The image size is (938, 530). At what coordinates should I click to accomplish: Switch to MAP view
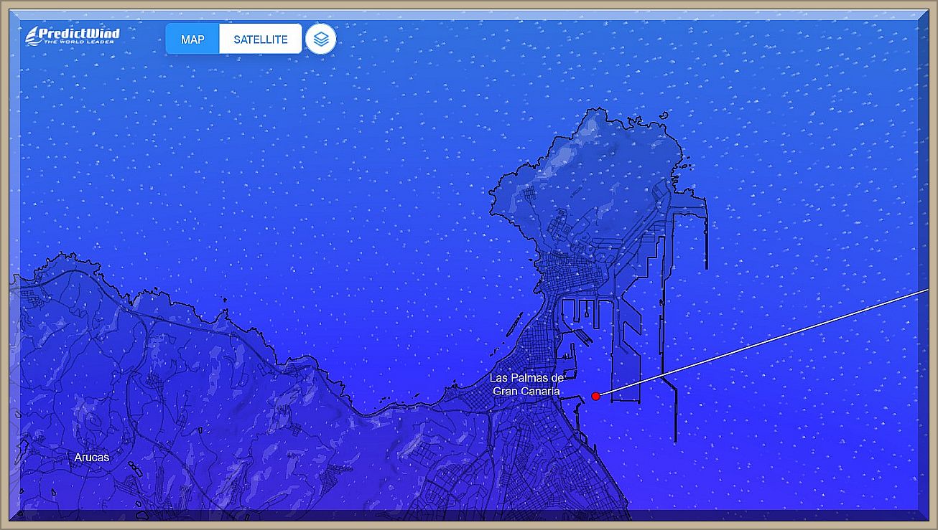(192, 39)
